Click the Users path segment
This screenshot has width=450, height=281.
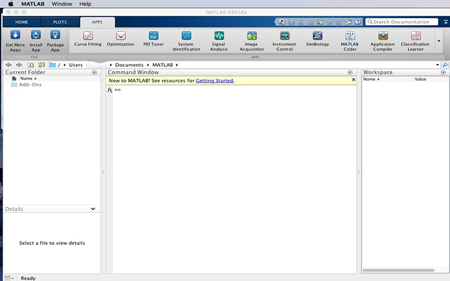point(76,65)
